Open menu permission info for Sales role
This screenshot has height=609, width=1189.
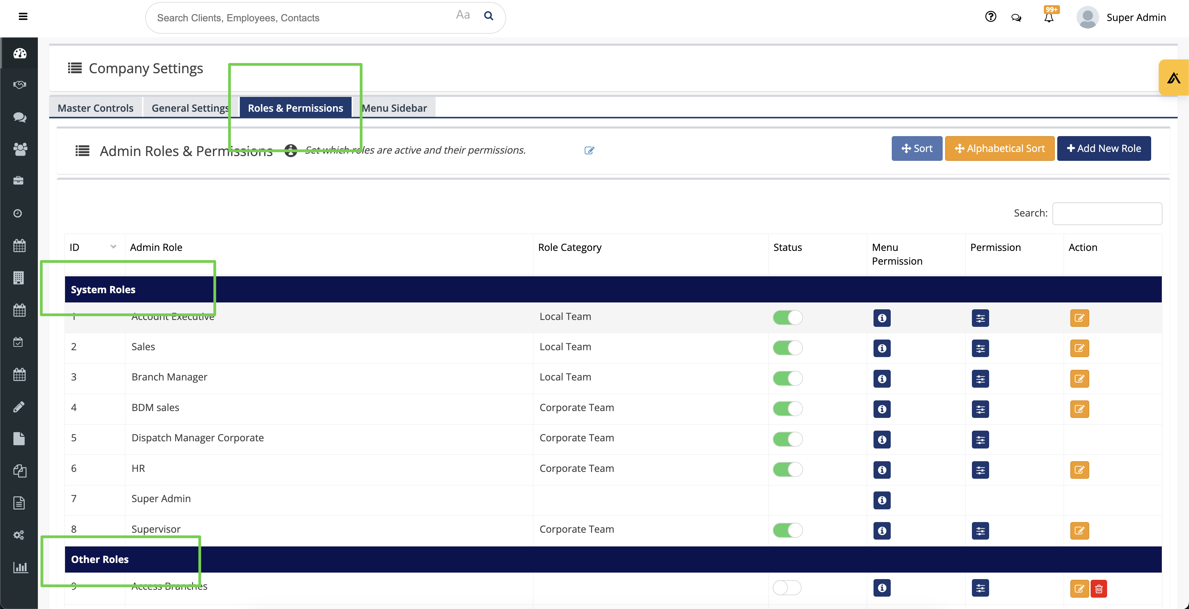pos(881,348)
